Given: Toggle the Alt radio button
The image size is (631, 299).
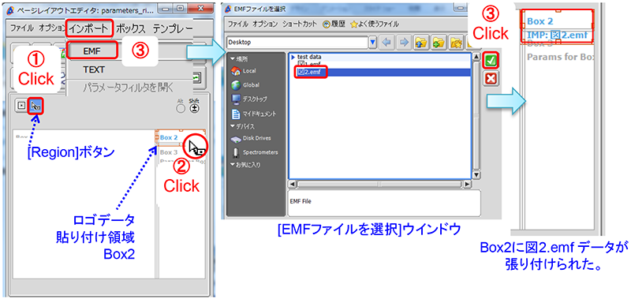Looking at the screenshot, I should (181, 107).
